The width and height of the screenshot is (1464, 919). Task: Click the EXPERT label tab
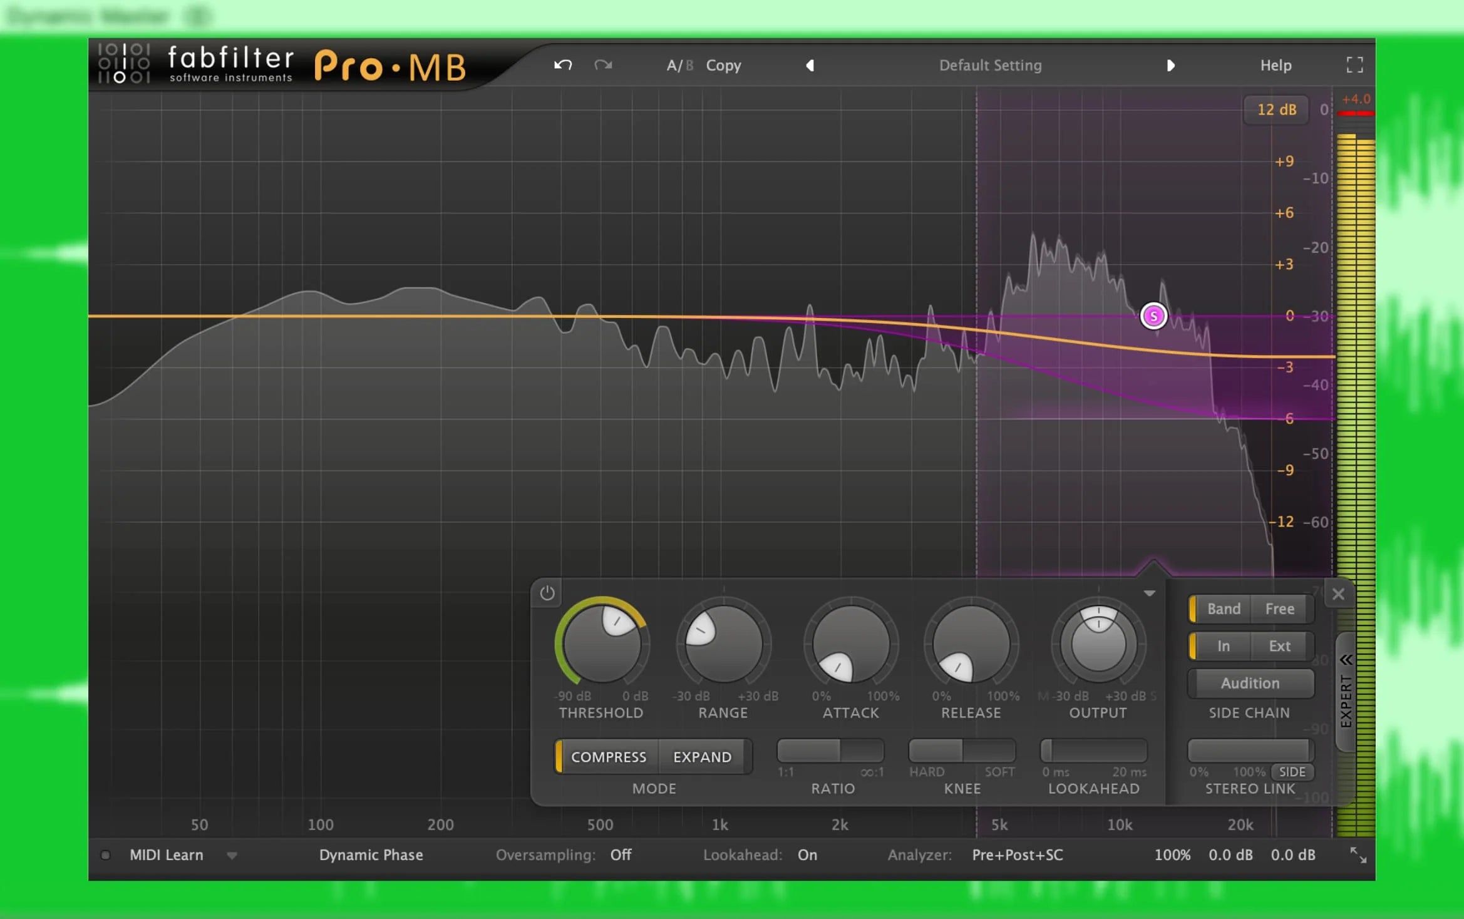(x=1346, y=701)
